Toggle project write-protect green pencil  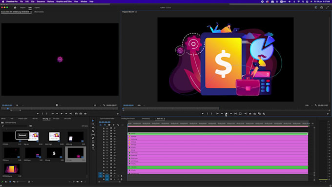click(x=2, y=182)
